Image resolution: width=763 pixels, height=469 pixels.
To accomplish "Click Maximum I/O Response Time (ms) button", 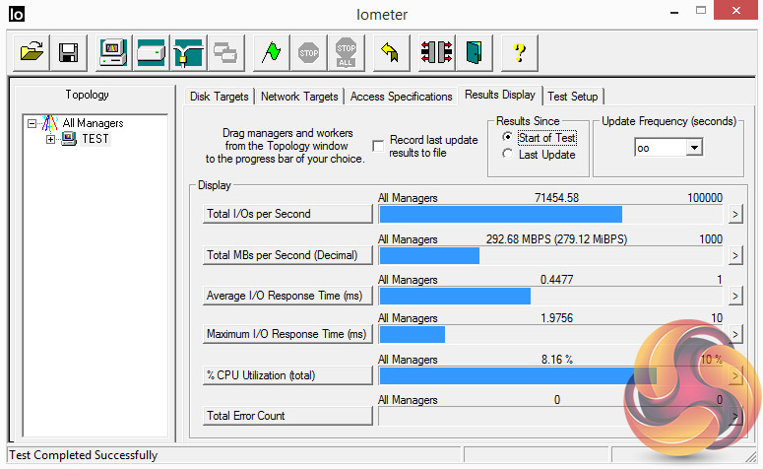I will click(x=287, y=334).
